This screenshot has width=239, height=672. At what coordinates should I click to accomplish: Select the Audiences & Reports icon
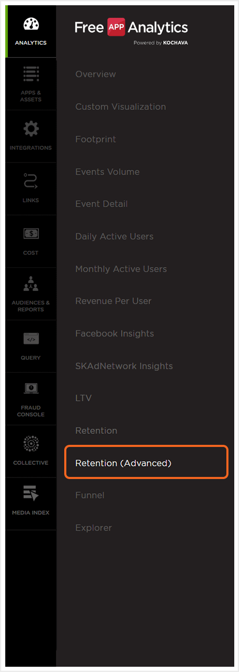click(x=31, y=284)
